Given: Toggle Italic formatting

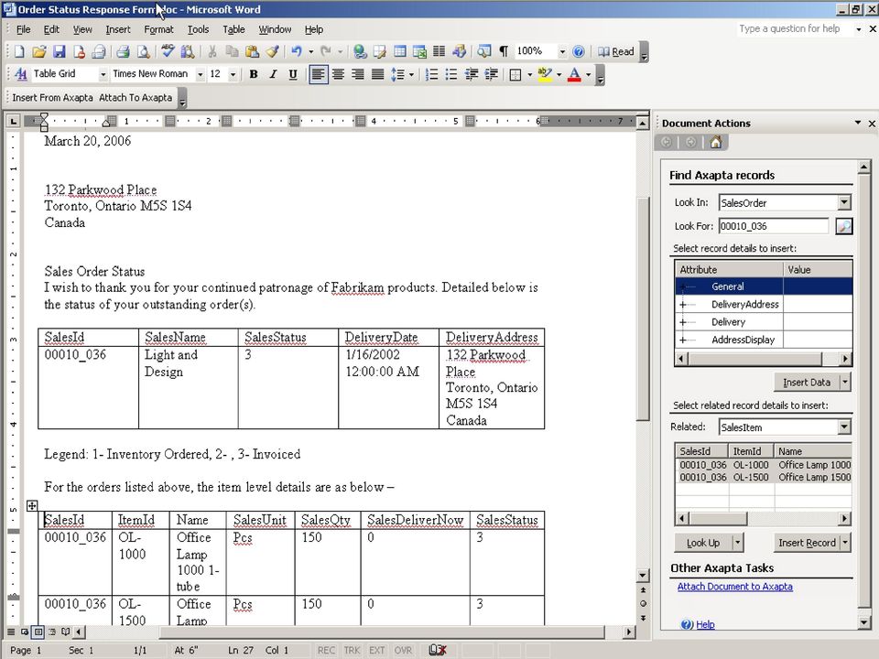Looking at the screenshot, I should point(273,74).
